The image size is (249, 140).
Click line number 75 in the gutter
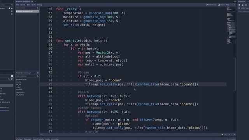pyautogui.click(x=50, y=84)
